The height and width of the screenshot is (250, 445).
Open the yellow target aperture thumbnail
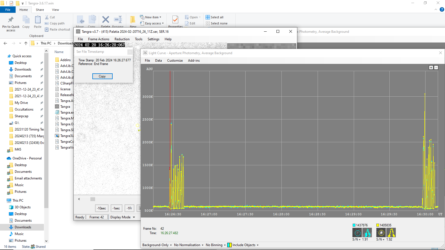pyautogui.click(x=381, y=232)
